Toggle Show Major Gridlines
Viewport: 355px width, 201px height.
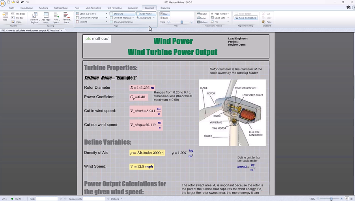[122, 22]
